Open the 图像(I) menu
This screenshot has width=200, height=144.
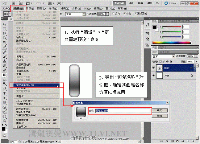(x=30, y=8)
